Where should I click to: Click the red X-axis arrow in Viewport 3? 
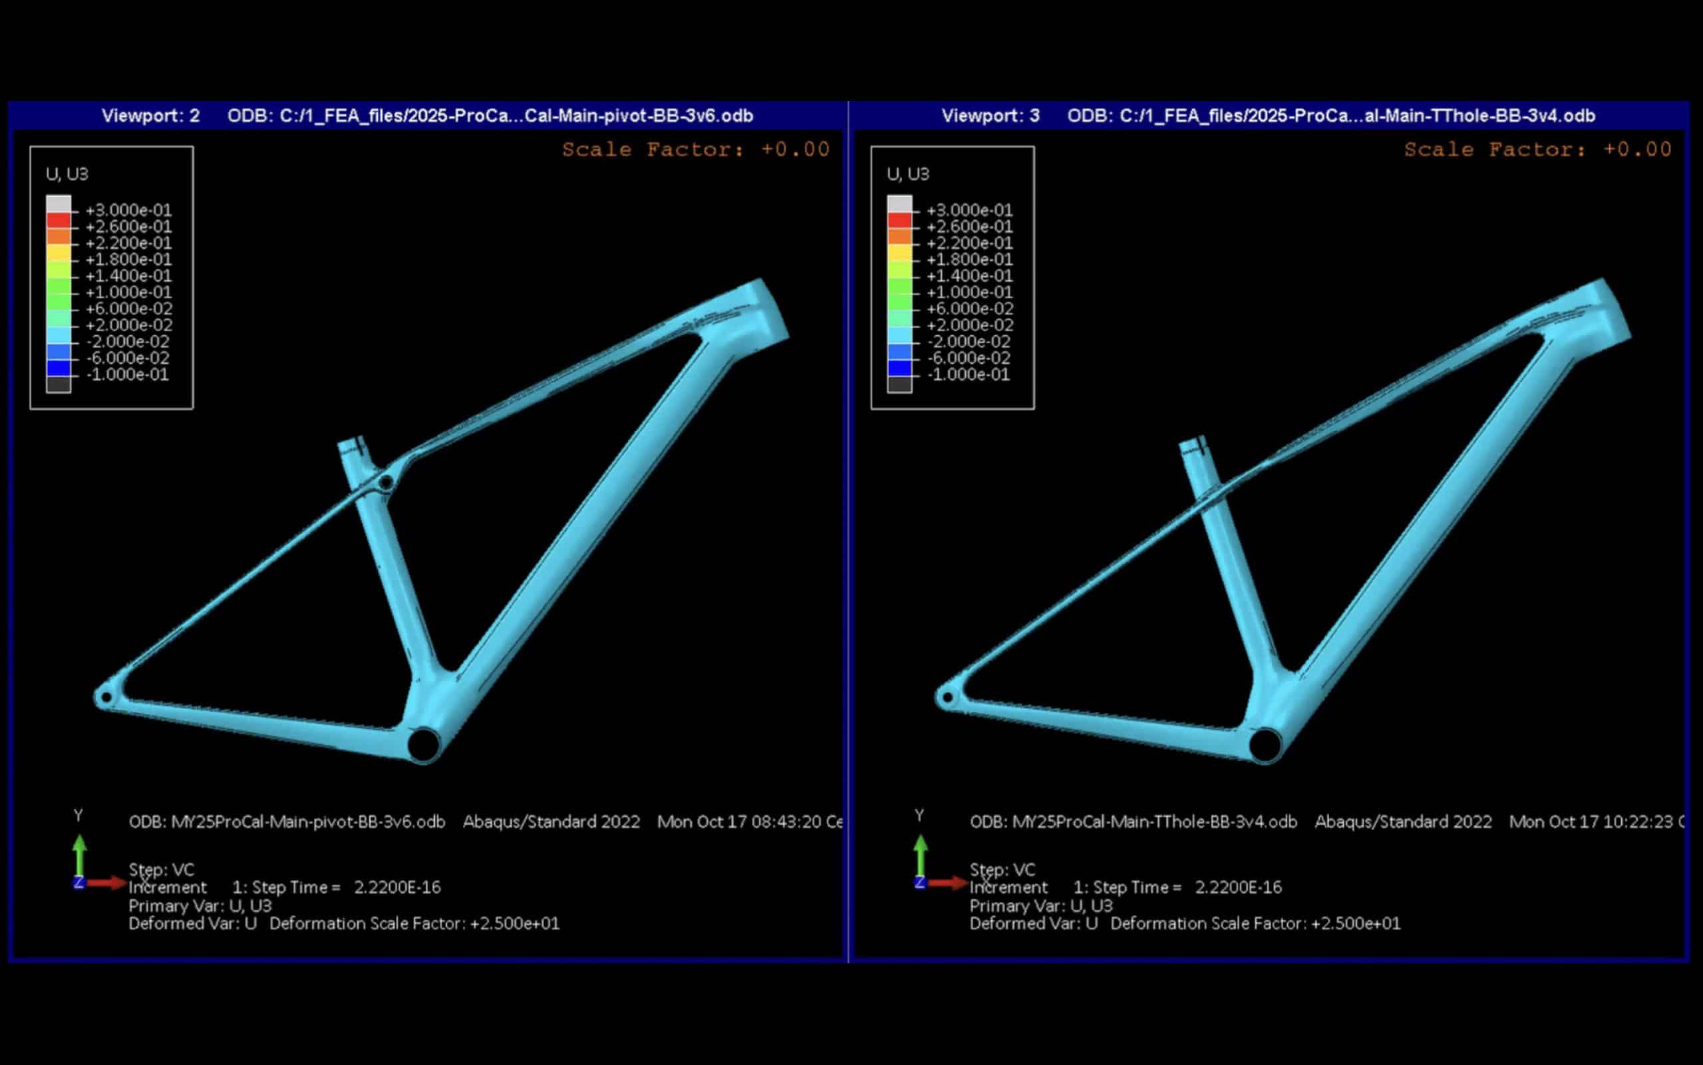click(x=947, y=883)
